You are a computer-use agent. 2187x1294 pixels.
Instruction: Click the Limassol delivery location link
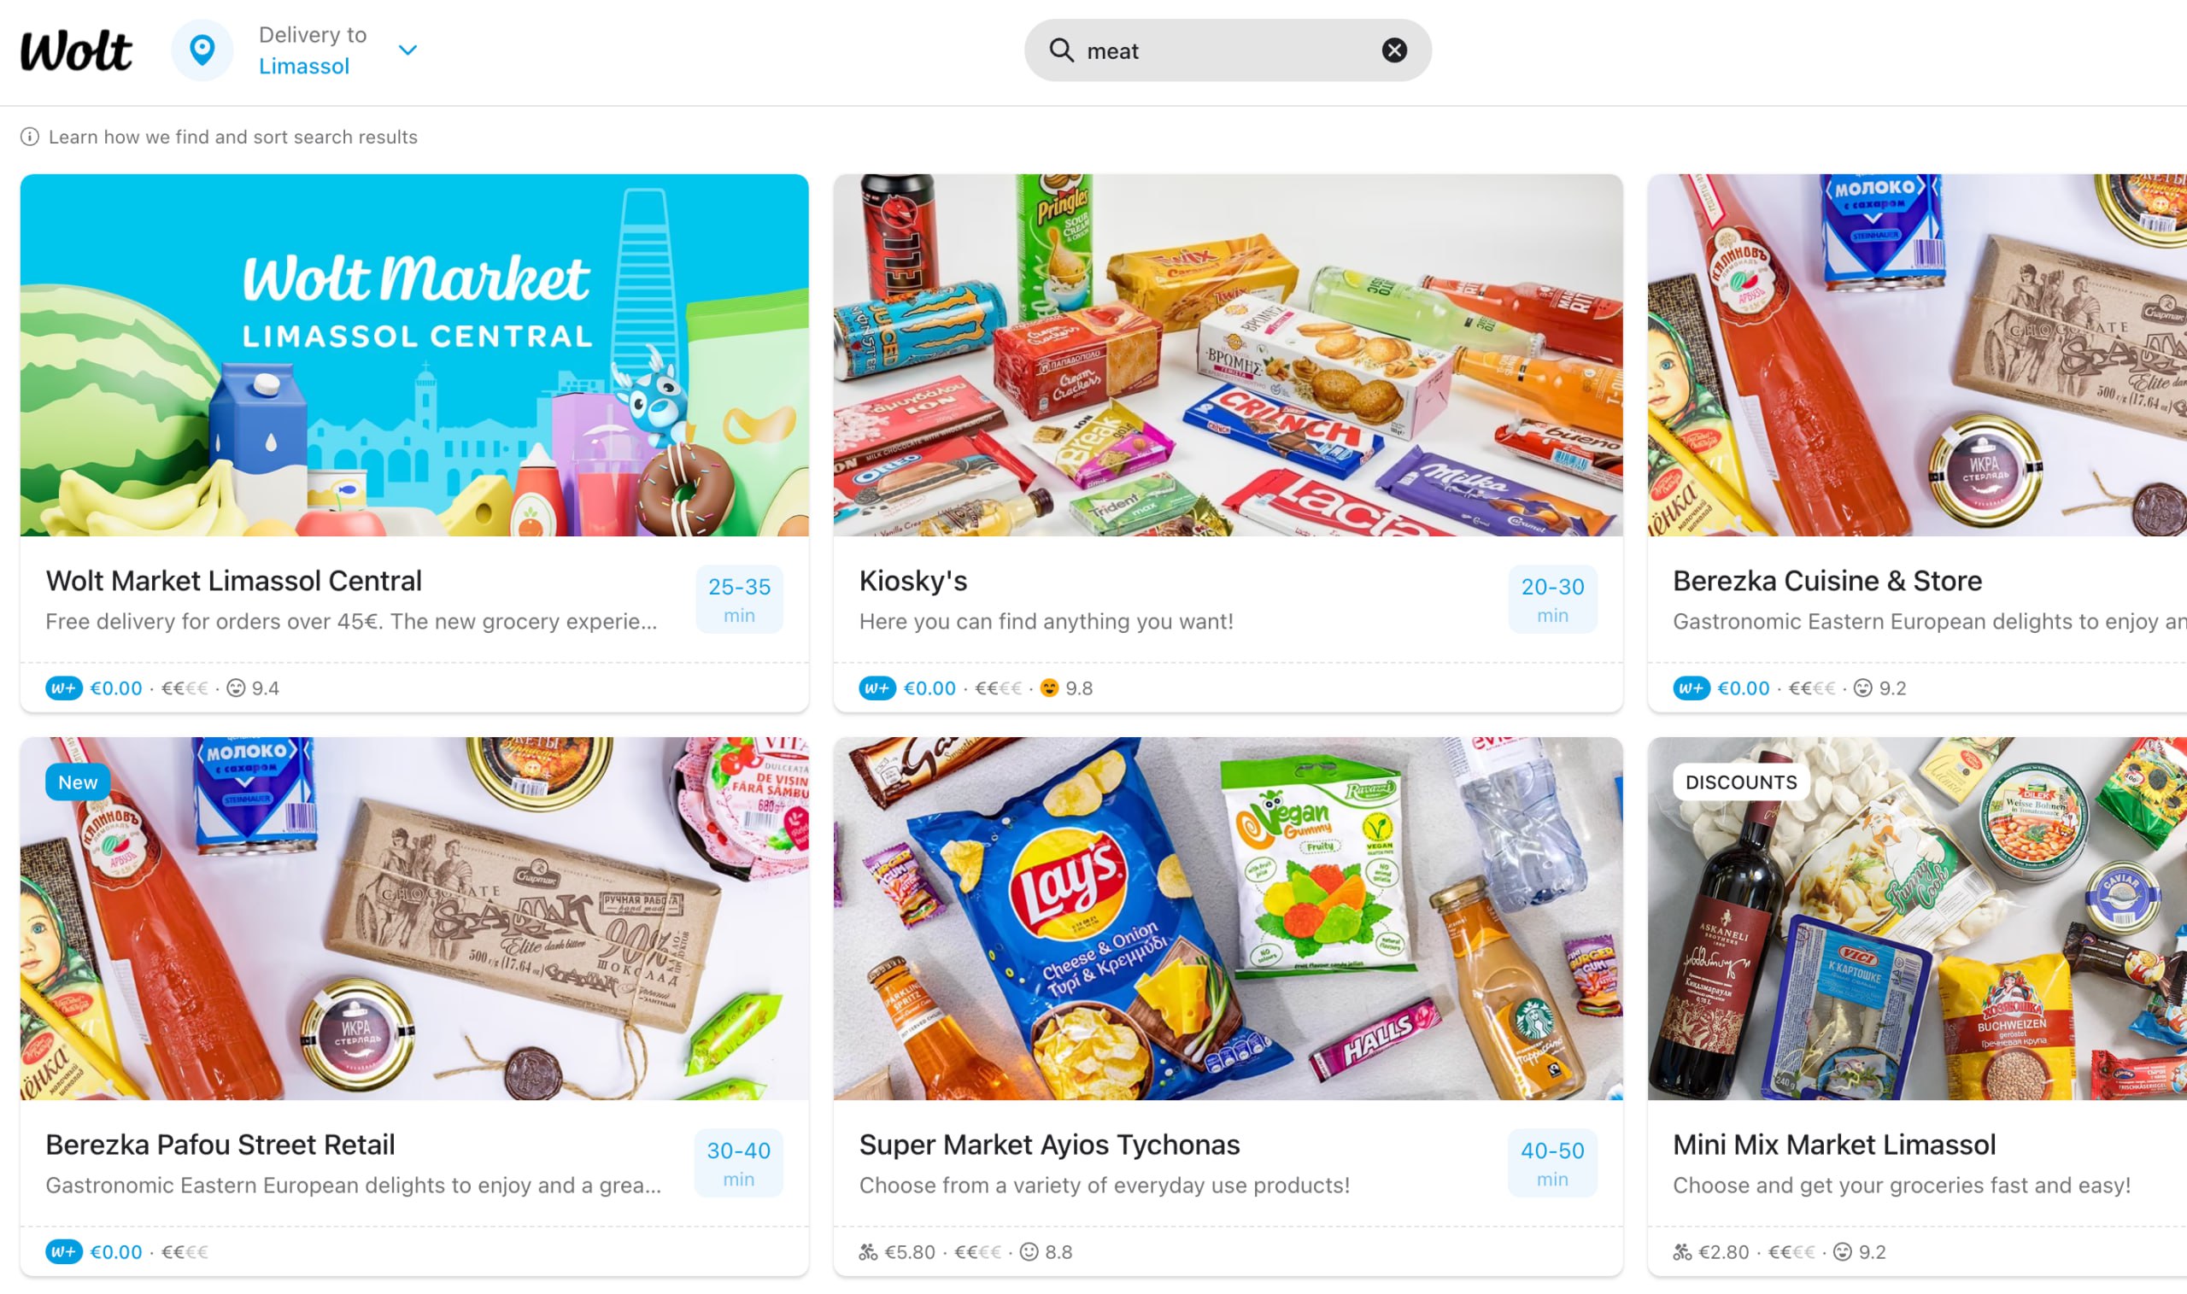303,67
